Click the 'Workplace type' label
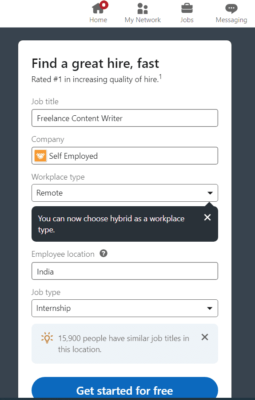 (58, 177)
